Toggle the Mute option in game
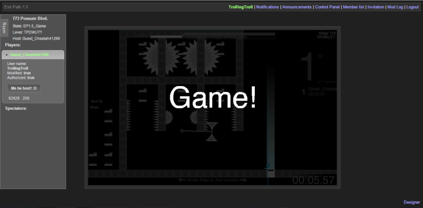Viewport: 423px width, 208px height. pos(95,107)
